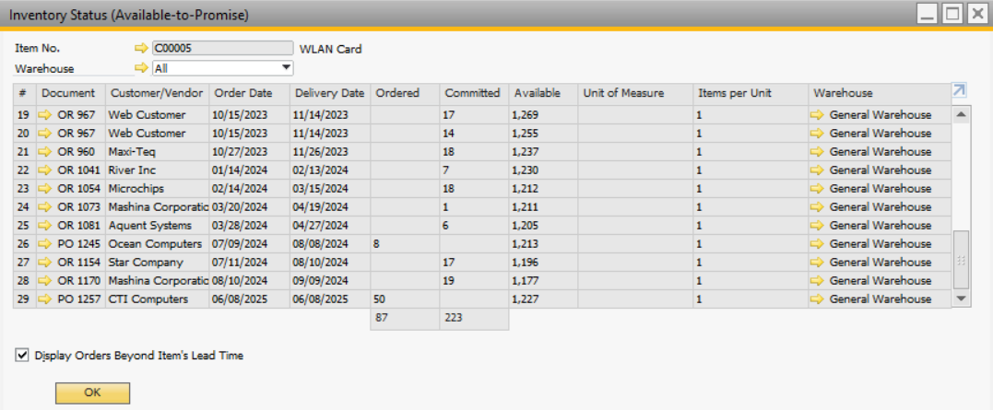This screenshot has width=993, height=410.
Task: Open OR 960 document link arrow
Action: pyautogui.click(x=45, y=152)
